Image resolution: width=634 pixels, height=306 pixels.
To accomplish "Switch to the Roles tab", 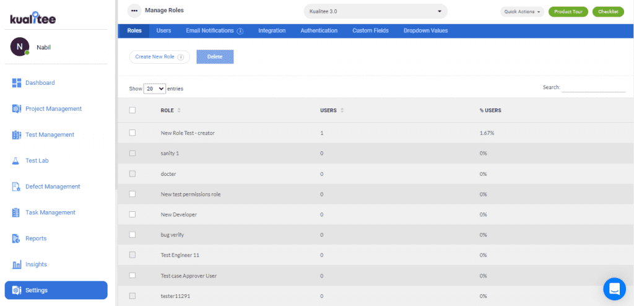I will pos(134,31).
